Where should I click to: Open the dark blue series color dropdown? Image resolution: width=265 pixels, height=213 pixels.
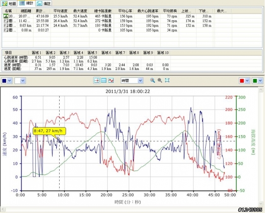10,81
